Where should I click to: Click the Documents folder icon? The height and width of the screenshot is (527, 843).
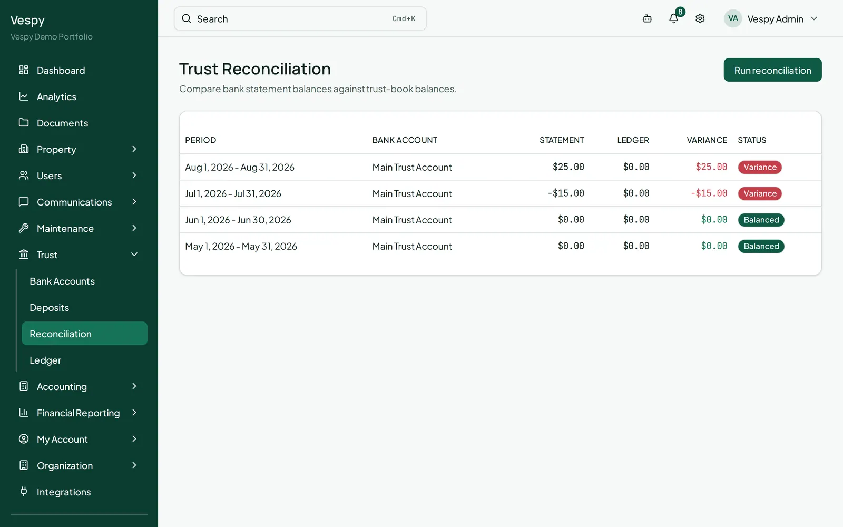click(x=24, y=123)
